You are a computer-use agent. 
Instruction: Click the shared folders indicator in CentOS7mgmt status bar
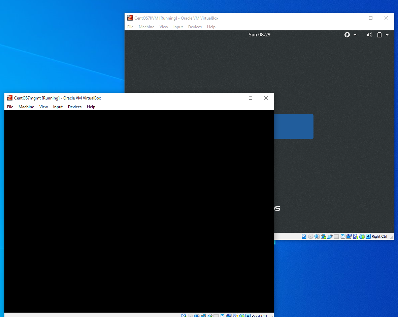click(x=216, y=315)
